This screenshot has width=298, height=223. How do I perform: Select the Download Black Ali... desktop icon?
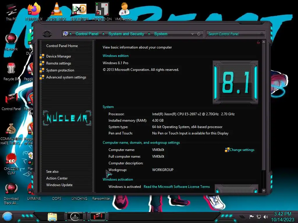click(x=11, y=194)
